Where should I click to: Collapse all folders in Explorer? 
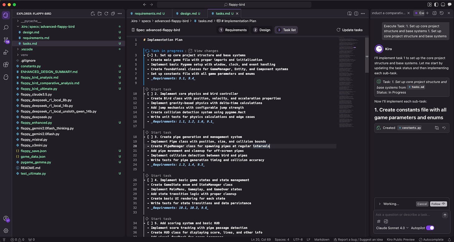[x=113, y=14]
